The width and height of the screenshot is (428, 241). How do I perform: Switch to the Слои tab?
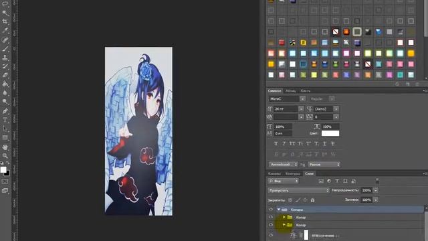[x=309, y=173]
